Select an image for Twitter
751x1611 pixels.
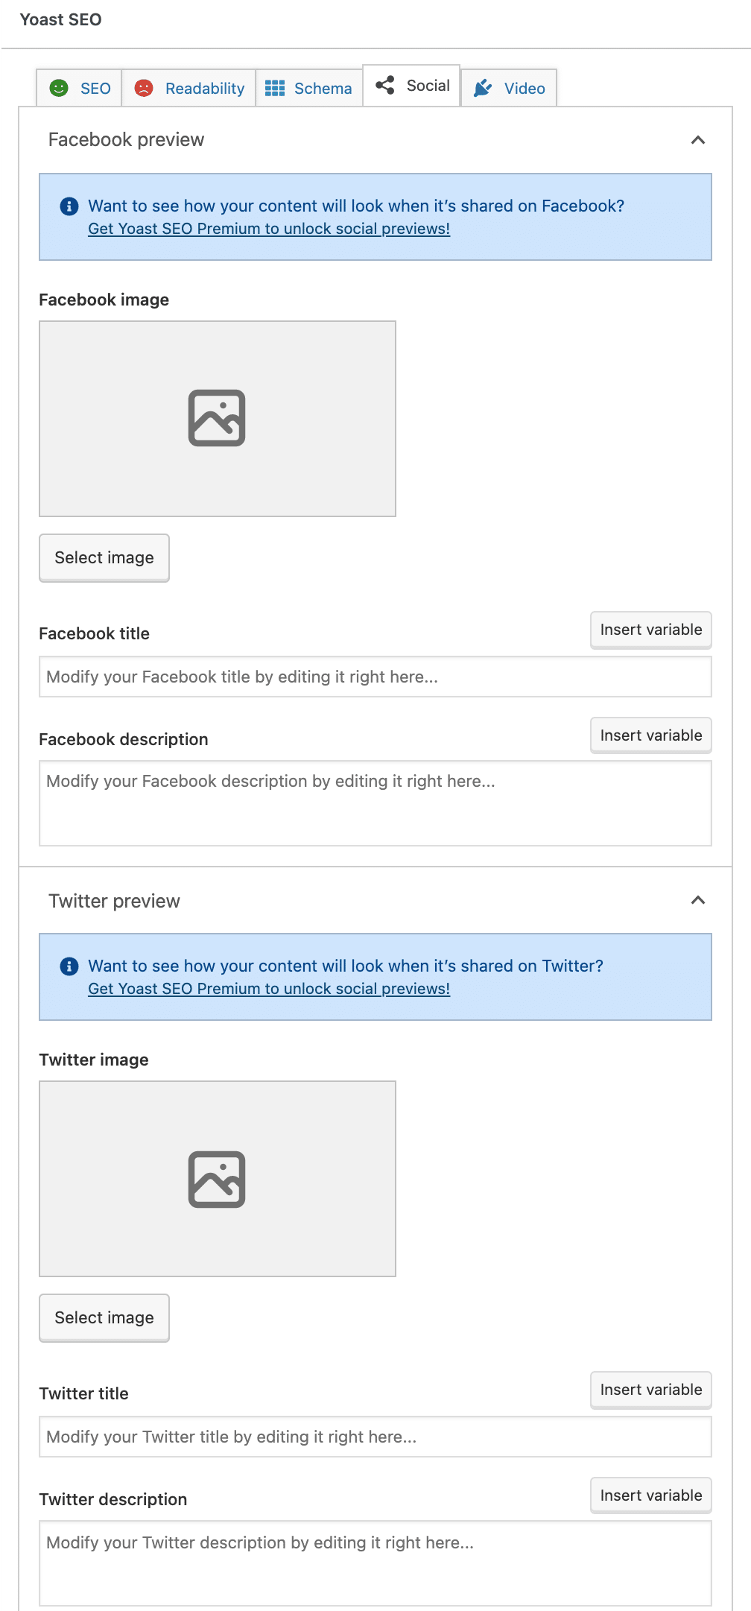104,1317
